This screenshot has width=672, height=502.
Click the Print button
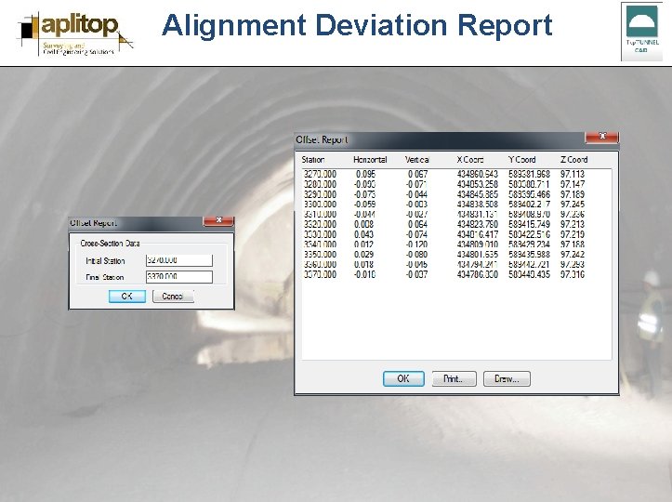[454, 378]
